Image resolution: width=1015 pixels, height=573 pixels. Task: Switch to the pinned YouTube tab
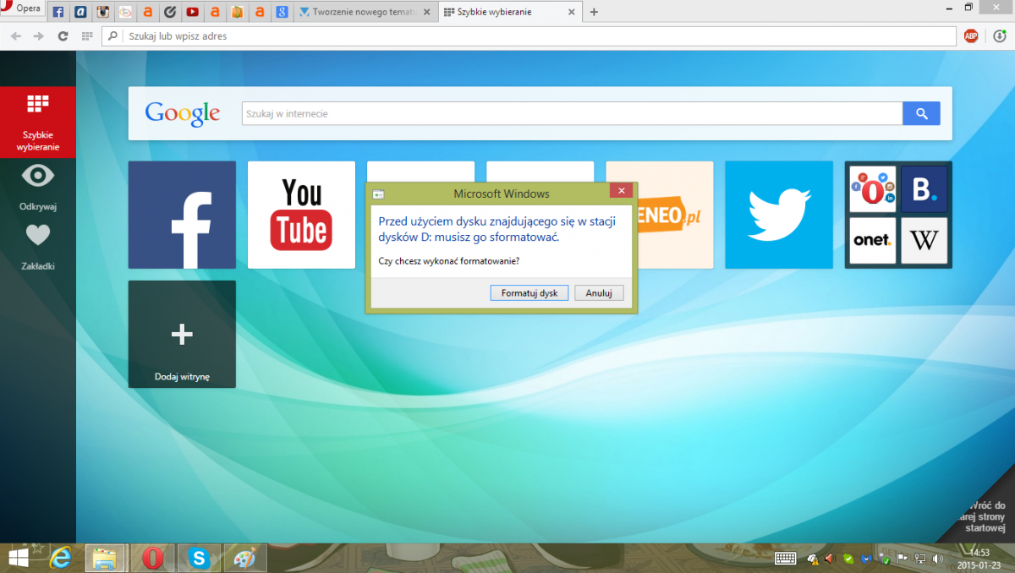[x=193, y=13]
